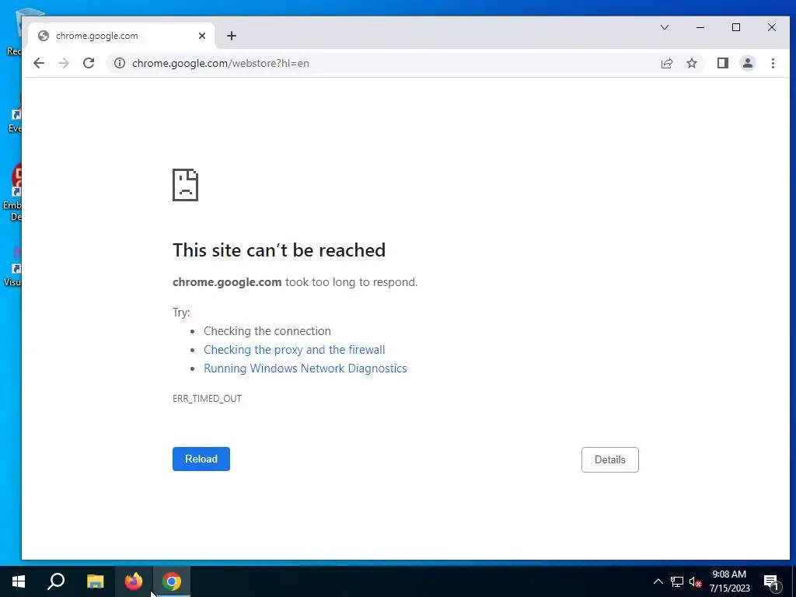The image size is (796, 597).
Task: Open Chrome three-dot menu
Action: (x=773, y=63)
